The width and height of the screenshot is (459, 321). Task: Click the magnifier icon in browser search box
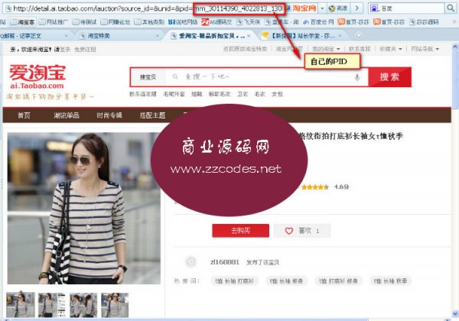click(451, 8)
